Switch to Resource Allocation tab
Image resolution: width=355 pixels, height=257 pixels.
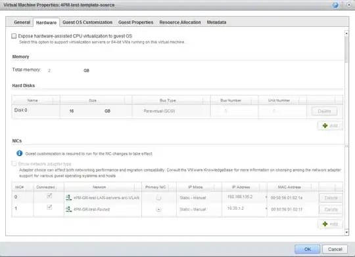180,22
